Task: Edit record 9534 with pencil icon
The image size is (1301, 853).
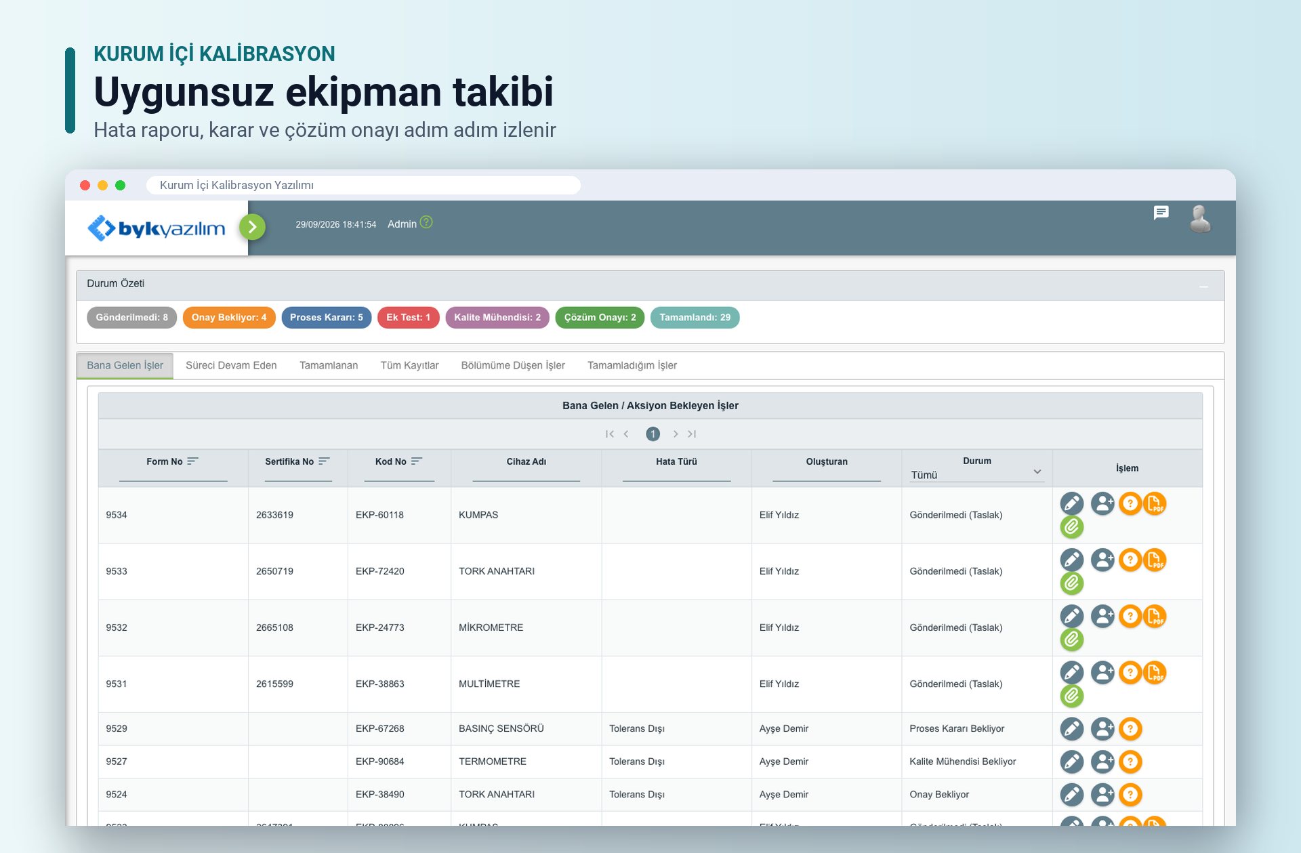Action: pos(1071,503)
